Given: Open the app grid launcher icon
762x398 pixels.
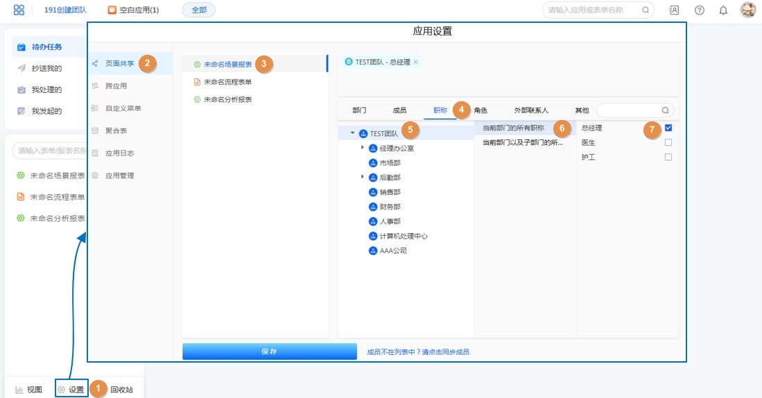Looking at the screenshot, I should [x=19, y=10].
